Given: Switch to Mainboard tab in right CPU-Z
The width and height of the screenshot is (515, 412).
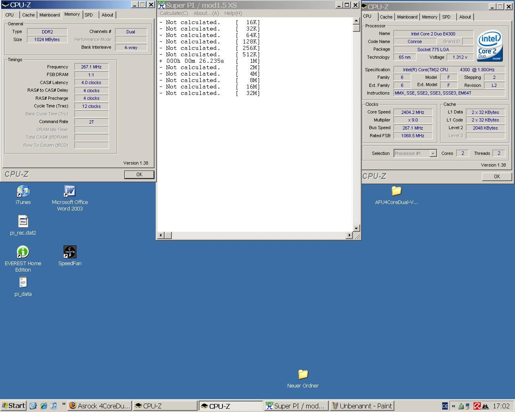Looking at the screenshot, I should [x=407, y=17].
